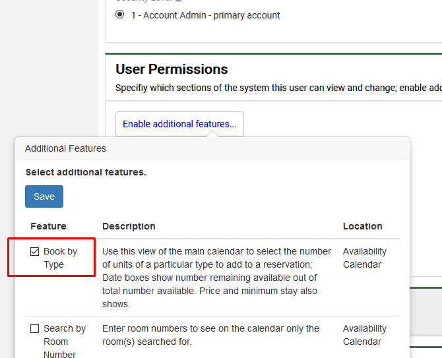Click the 'Select additional features.' instruction text
The width and height of the screenshot is (442, 358).
click(86, 172)
